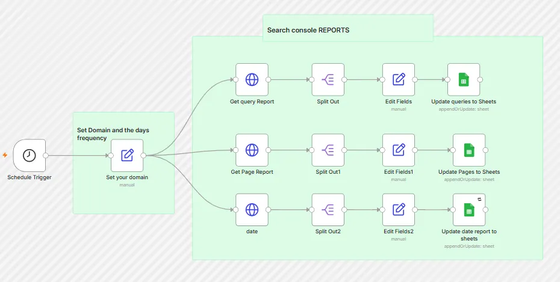
Task: Click the retry icon on date sheets node
Action: [480, 199]
